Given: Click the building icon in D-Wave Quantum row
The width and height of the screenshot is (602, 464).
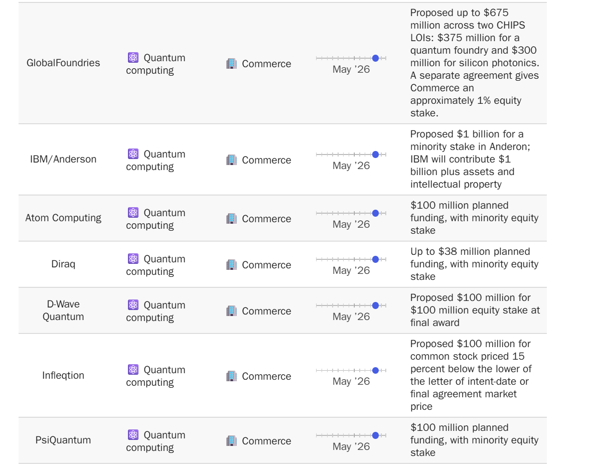Looking at the screenshot, I should 231,311.
